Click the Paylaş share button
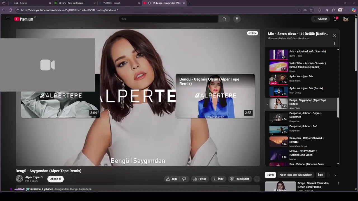 coord(200,179)
